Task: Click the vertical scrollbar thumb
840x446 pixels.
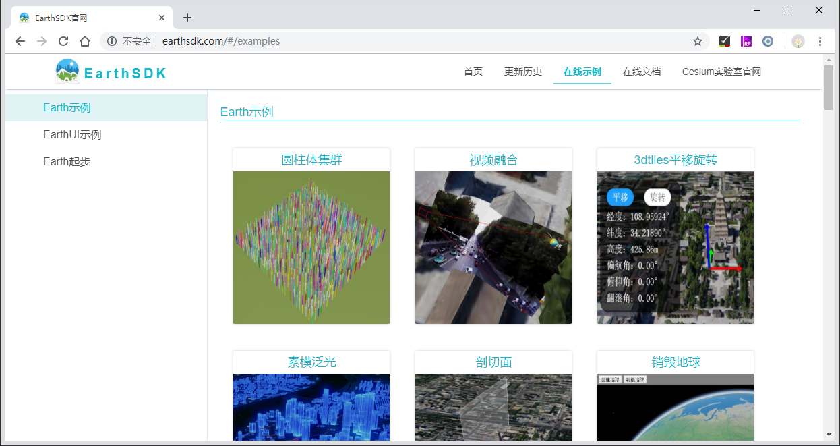Action: point(829,87)
